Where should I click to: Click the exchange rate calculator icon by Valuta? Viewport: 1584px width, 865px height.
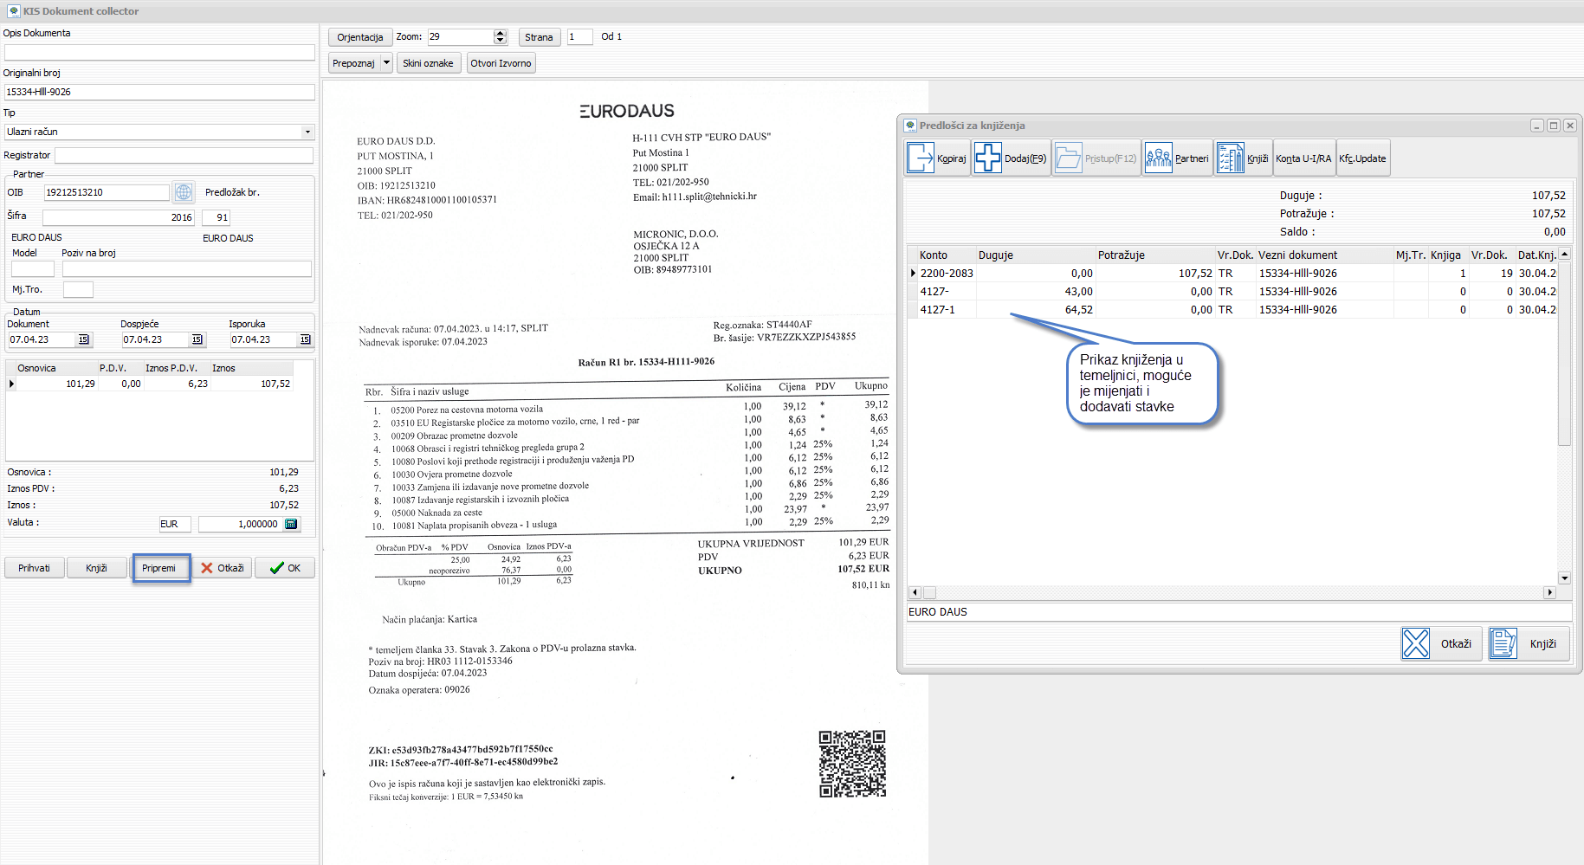click(291, 524)
